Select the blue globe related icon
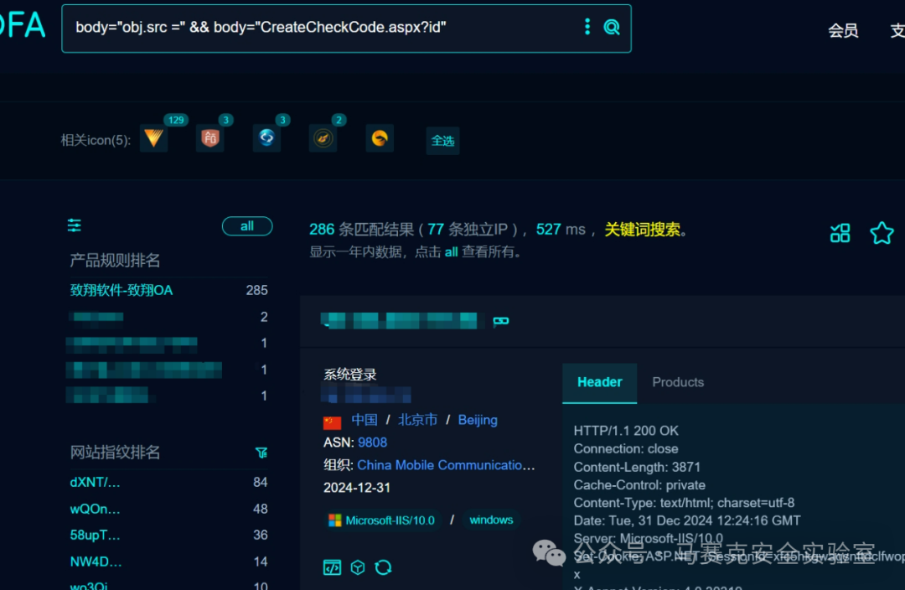Image resolution: width=905 pixels, height=590 pixels. (x=266, y=138)
